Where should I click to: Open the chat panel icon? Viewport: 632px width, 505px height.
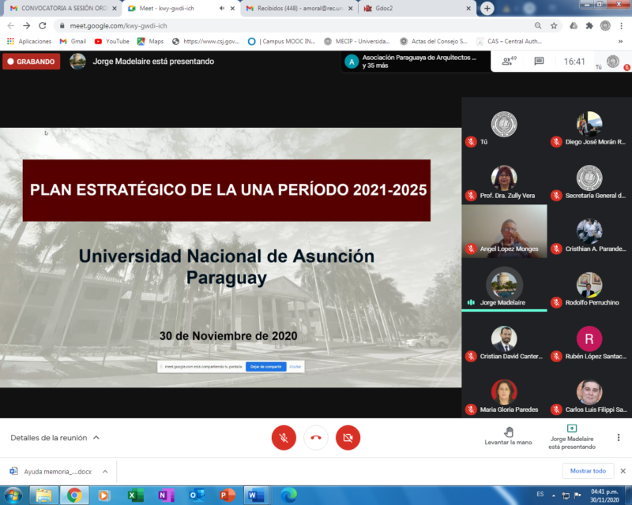click(x=539, y=62)
